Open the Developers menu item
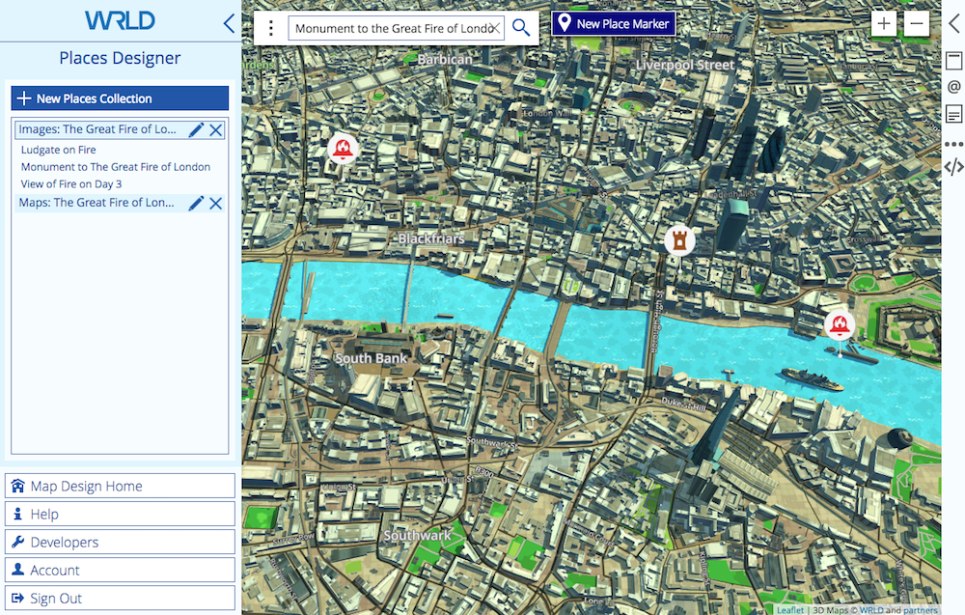This screenshot has width=965, height=615. point(120,542)
